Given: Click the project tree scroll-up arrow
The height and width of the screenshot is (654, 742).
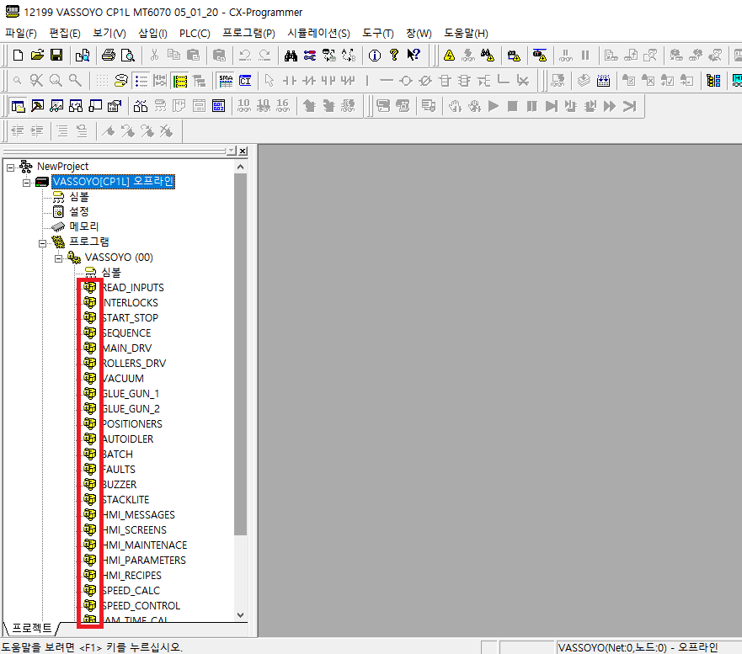Looking at the screenshot, I should (240, 167).
